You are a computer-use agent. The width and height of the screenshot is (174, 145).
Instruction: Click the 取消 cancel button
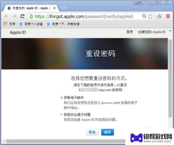coord(92,132)
